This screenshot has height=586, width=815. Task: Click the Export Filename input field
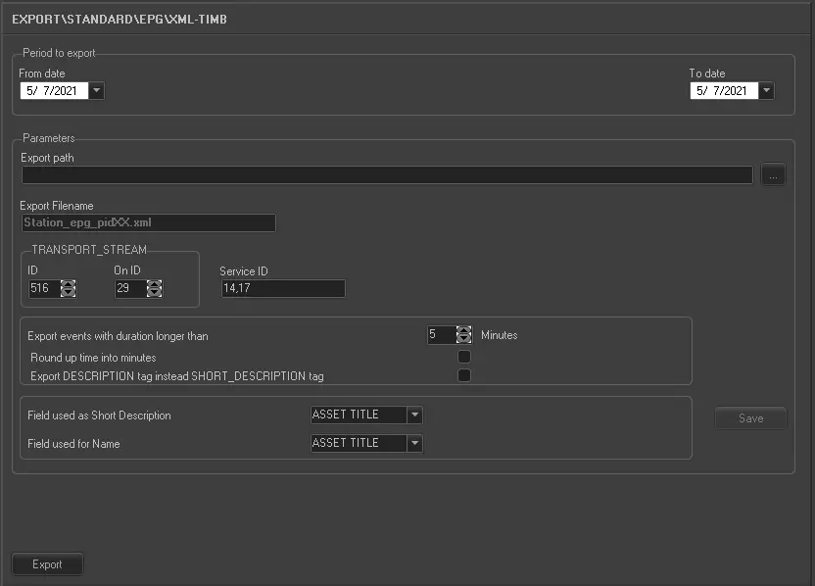tap(148, 223)
